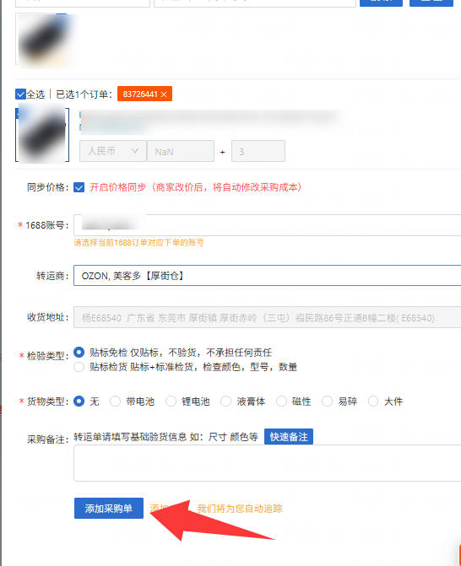Screen dimensions: 461x566
Task: Choose 大件 as the goods type
Action: click(x=373, y=401)
